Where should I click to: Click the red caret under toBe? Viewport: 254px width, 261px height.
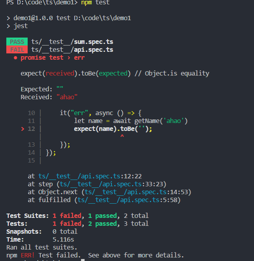[x=122, y=136]
